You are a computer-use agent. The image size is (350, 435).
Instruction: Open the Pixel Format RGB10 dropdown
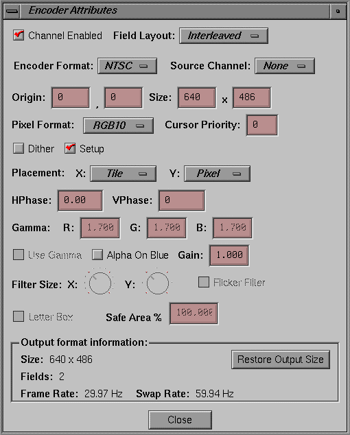point(118,126)
